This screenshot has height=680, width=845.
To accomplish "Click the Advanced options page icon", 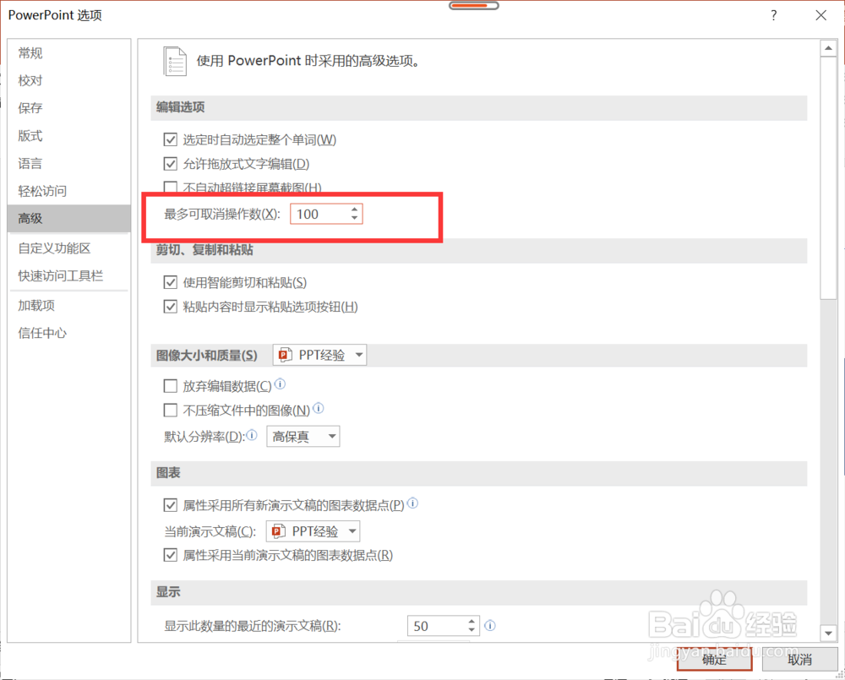I will [175, 61].
